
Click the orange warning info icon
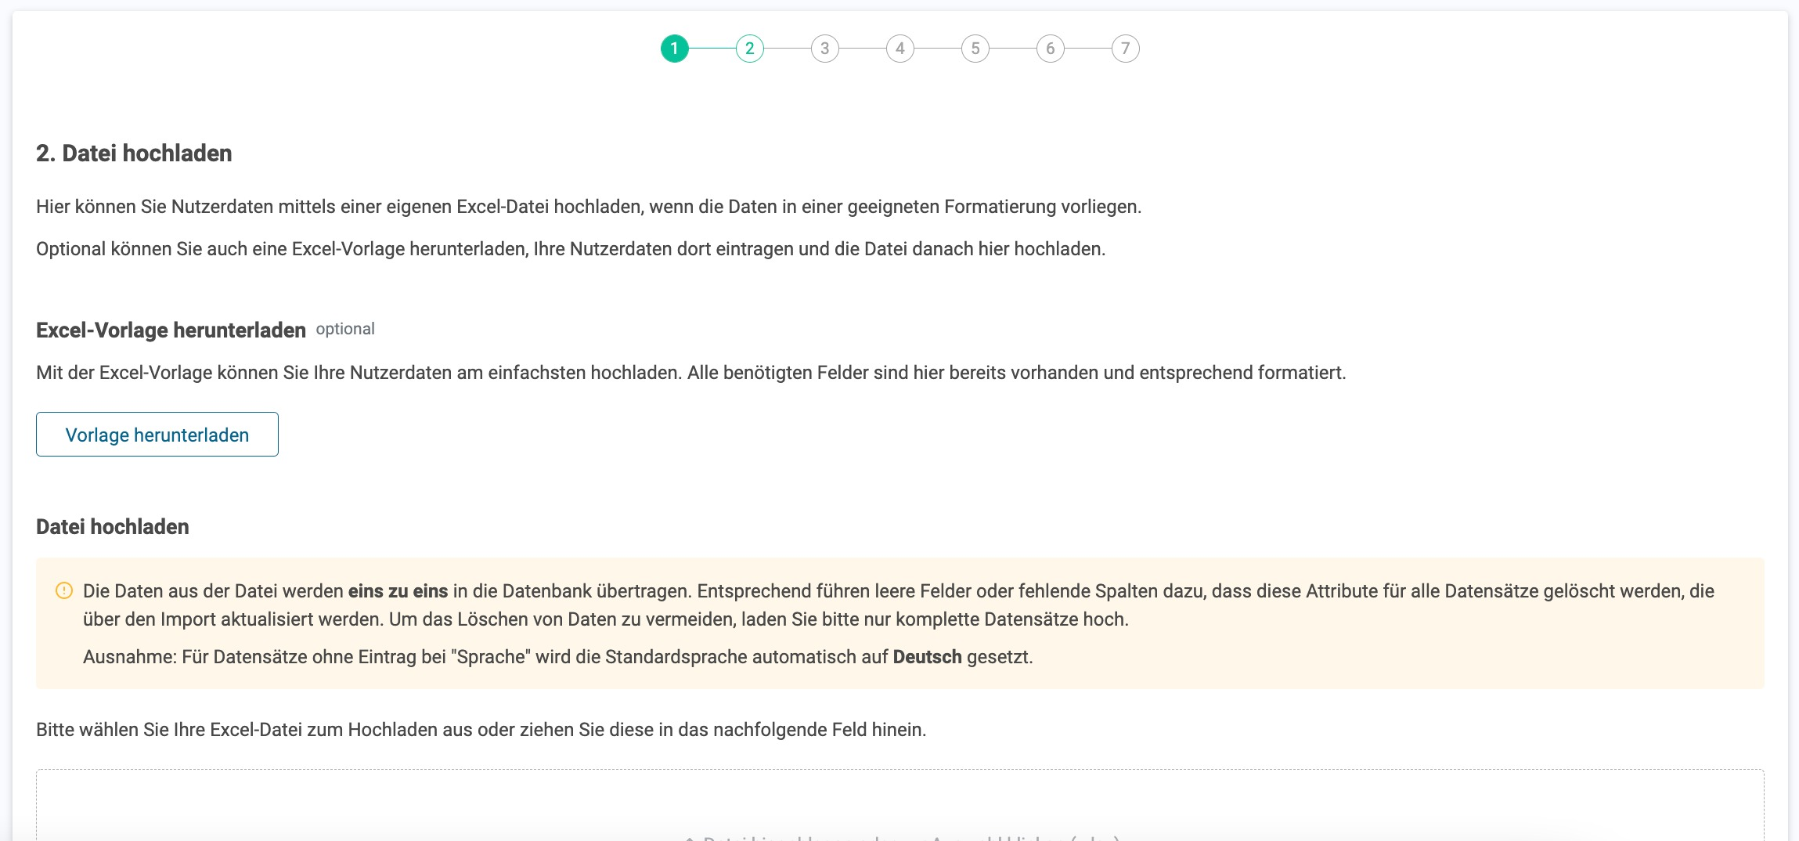64,591
